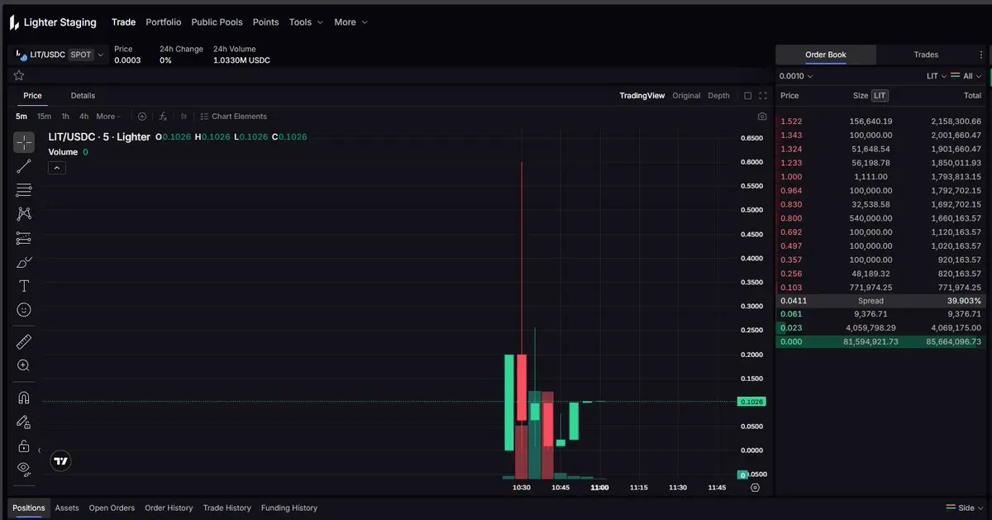
Task: Open Public Pools page
Action: point(217,22)
